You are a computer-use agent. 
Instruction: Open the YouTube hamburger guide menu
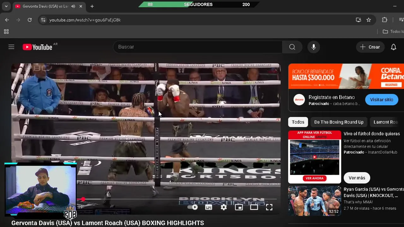pos(11,47)
